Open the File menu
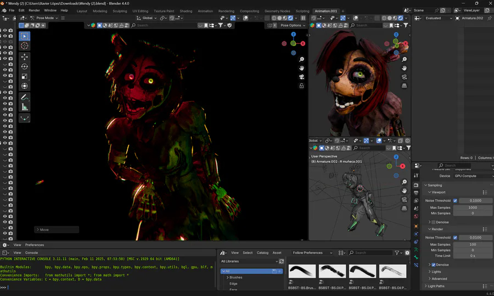The image size is (494, 296). point(12,10)
